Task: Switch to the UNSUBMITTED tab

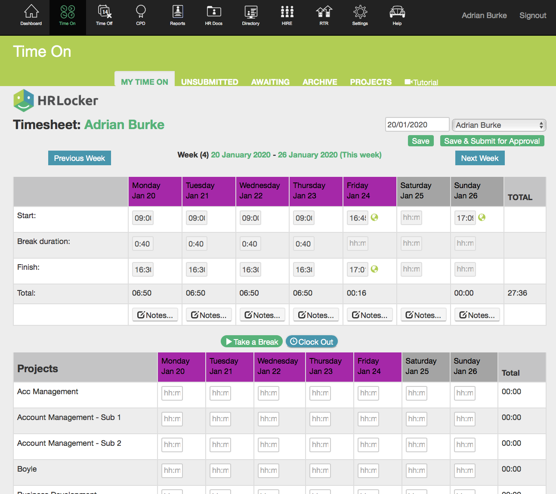Action: 210,82
